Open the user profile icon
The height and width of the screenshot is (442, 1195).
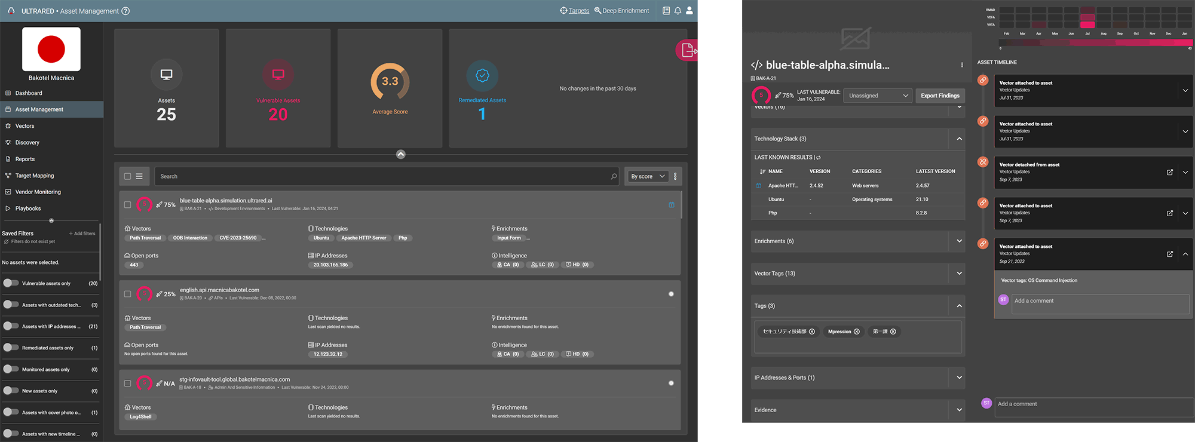point(690,11)
